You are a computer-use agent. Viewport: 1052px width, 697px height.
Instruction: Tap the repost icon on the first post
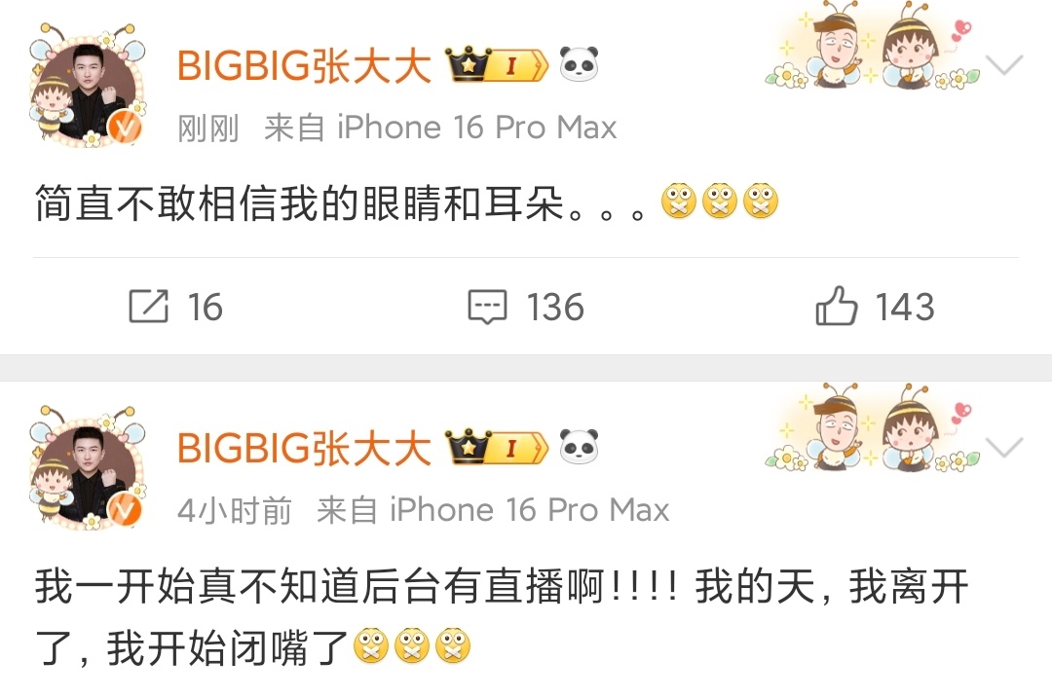148,307
